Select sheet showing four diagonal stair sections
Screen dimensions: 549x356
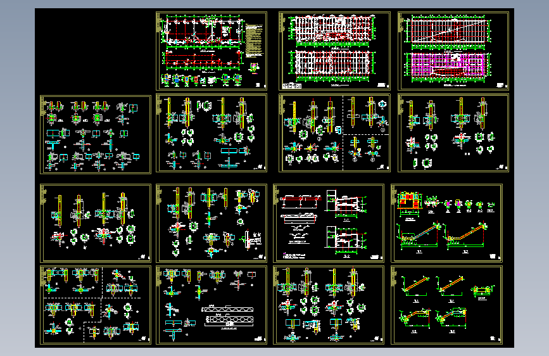(446, 305)
